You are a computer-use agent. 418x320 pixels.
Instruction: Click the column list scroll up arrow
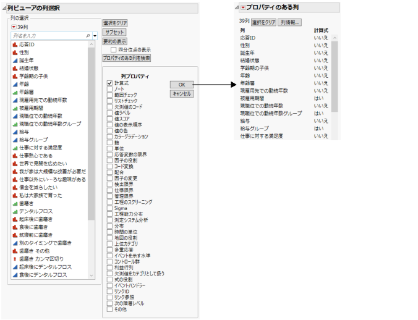(x=92, y=44)
